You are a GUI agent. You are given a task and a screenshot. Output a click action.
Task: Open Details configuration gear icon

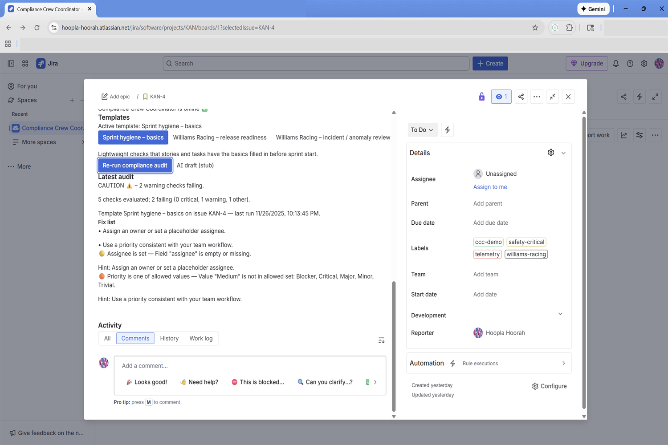click(x=551, y=153)
